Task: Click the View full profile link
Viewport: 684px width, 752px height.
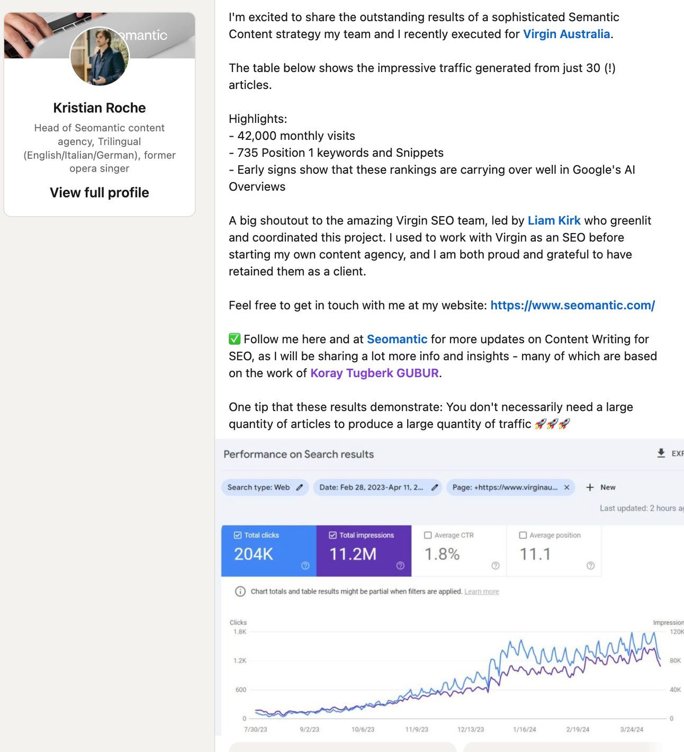Action: tap(100, 193)
